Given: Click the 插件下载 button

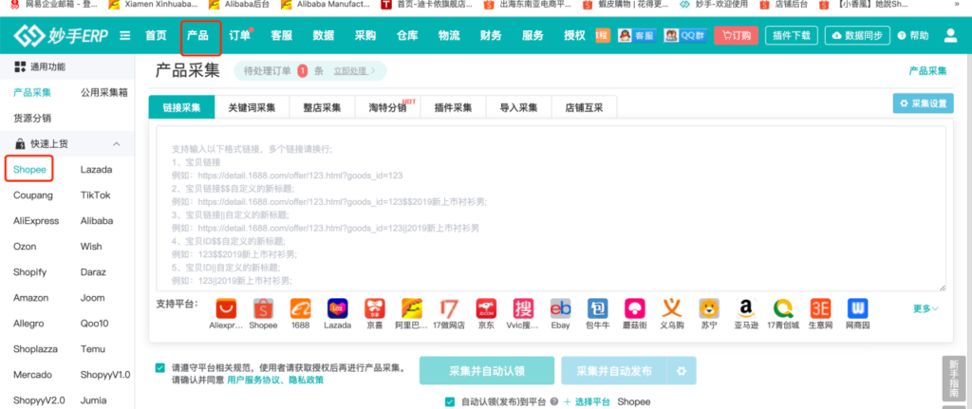Looking at the screenshot, I should (x=792, y=35).
